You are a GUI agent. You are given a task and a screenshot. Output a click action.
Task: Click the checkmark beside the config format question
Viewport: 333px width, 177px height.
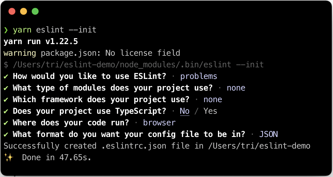(x=6, y=134)
